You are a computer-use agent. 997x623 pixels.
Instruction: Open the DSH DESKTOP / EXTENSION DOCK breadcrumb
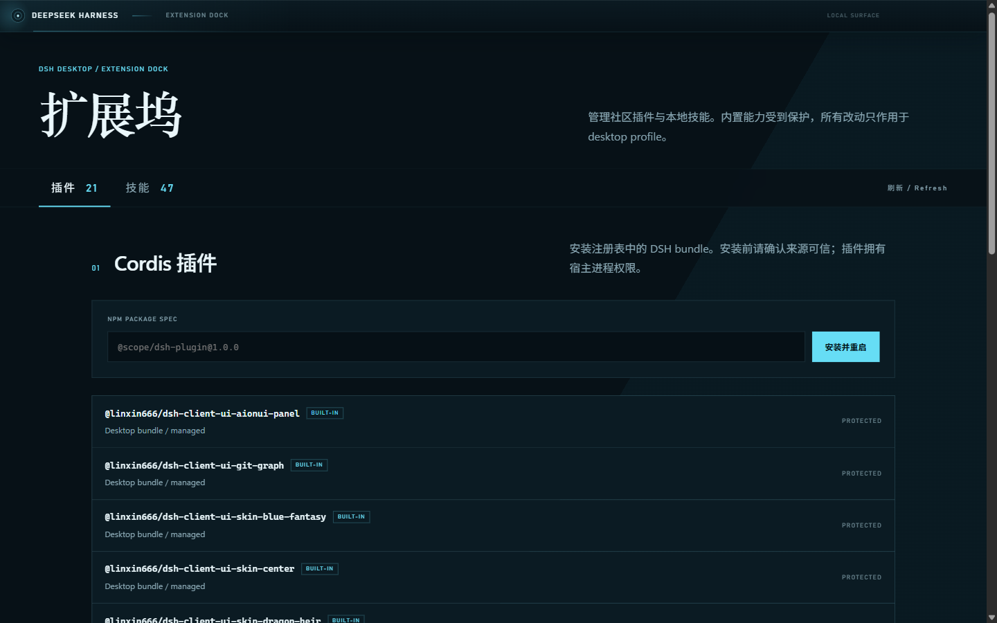[x=103, y=69]
